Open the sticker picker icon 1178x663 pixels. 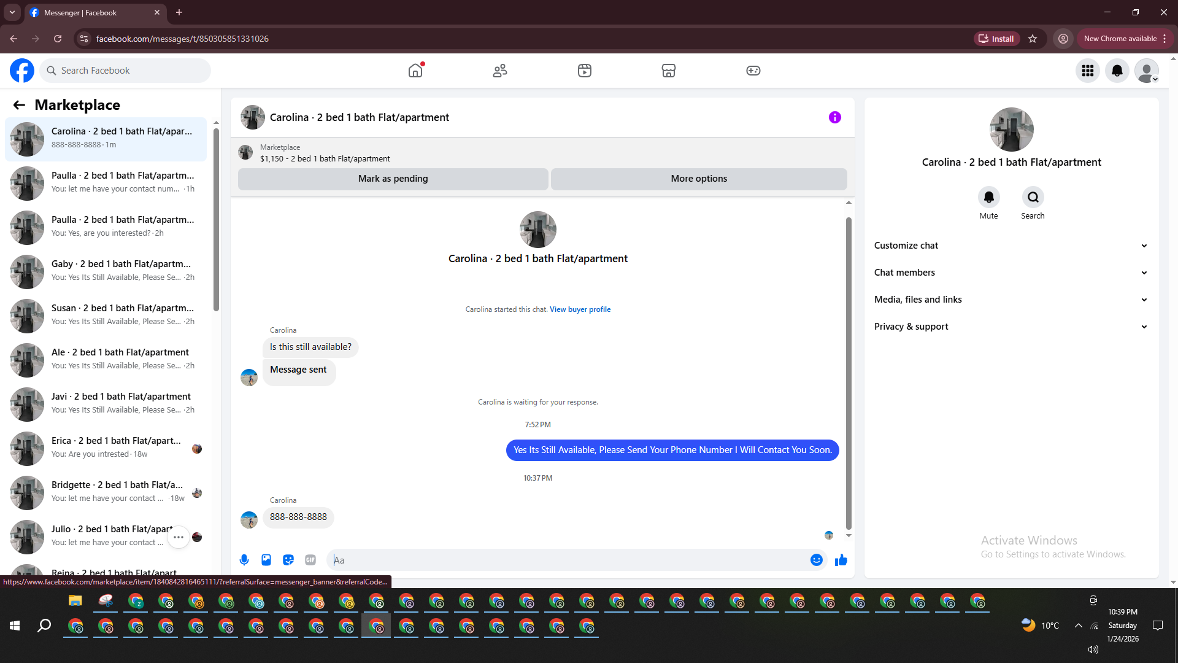click(288, 560)
